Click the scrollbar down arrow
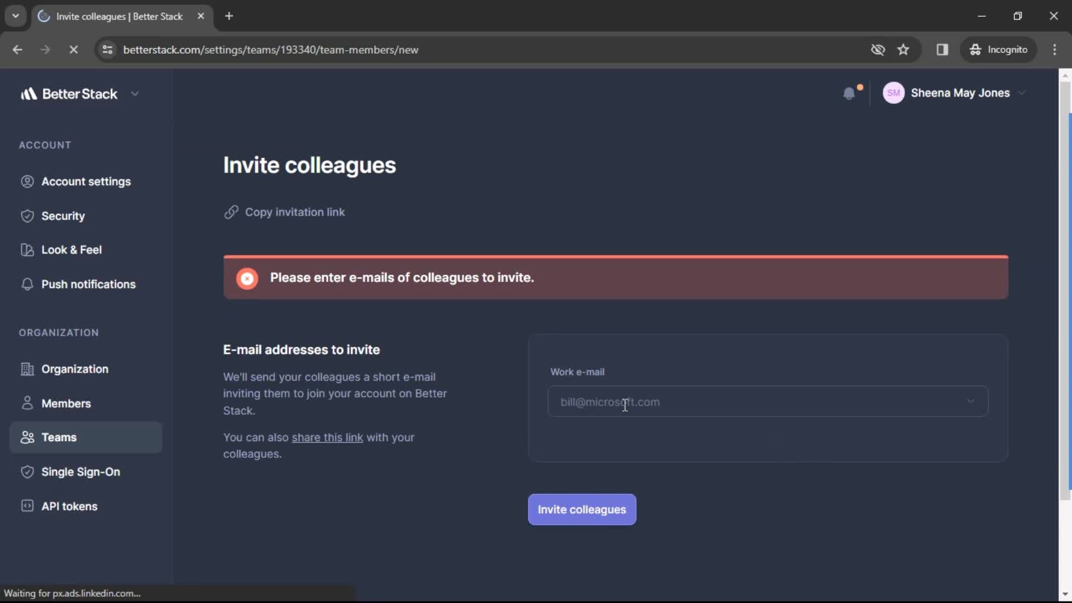The width and height of the screenshot is (1072, 603). (1065, 595)
